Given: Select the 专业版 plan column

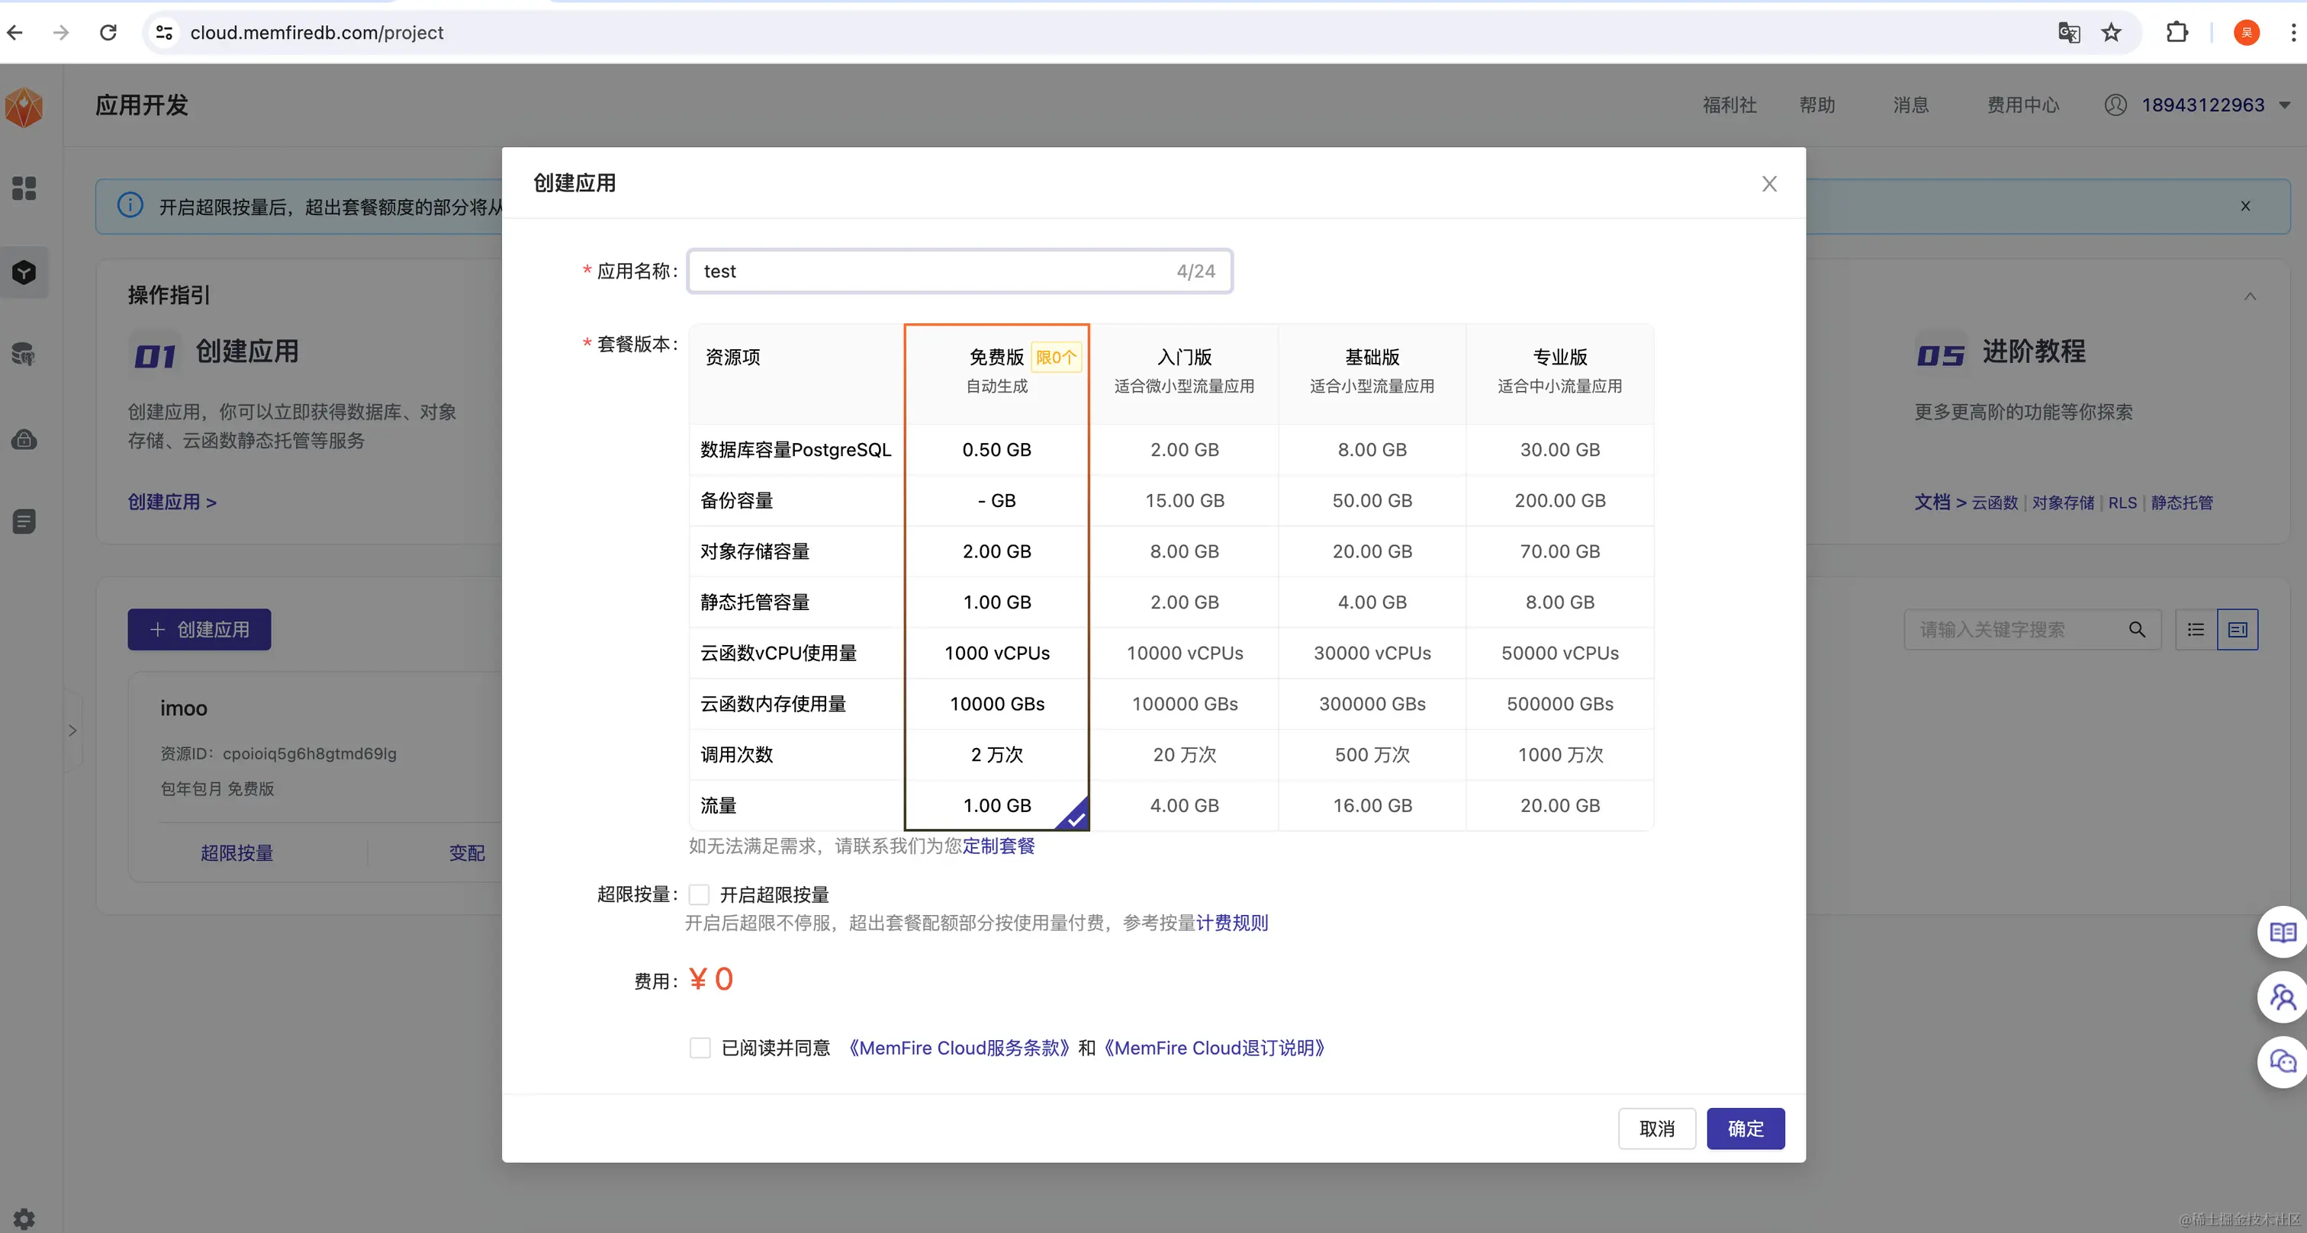Looking at the screenshot, I should pos(1559,371).
